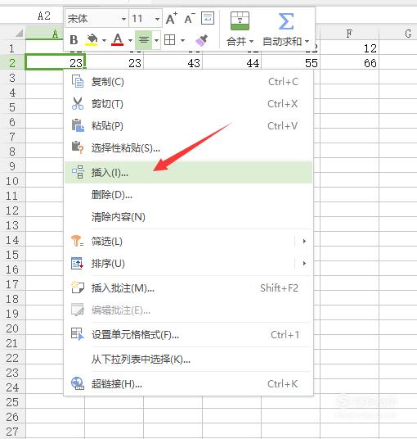The height and width of the screenshot is (439, 417).
Task: Toggle wrap text icon
Action: click(x=208, y=18)
